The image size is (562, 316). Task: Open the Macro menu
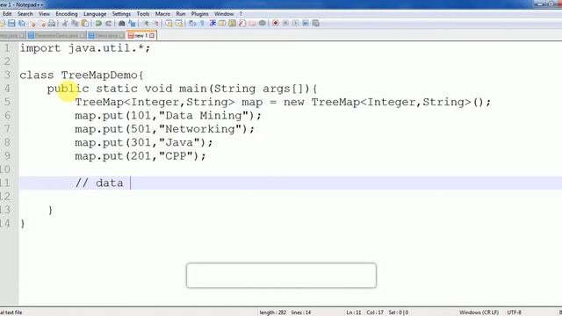[162, 14]
